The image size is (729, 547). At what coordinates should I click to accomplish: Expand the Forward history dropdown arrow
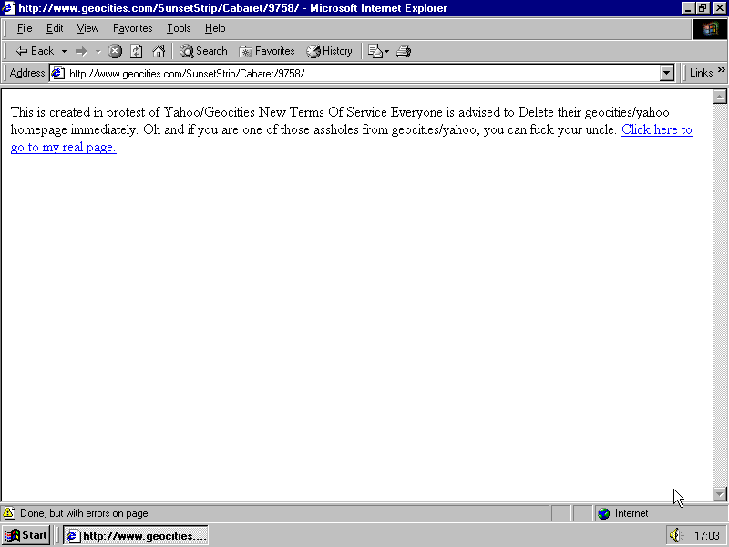tap(98, 51)
